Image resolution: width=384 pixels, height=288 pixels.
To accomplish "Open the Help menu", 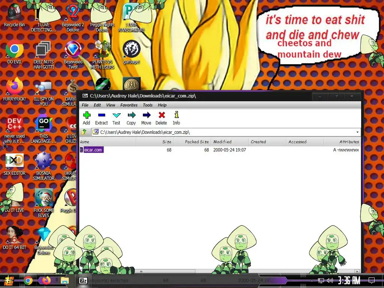I will point(162,105).
